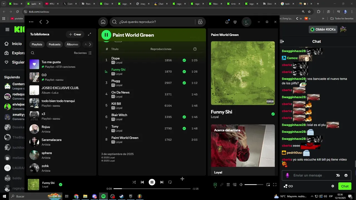This screenshot has width=356, height=200.
Task: Open the Crear menu in library
Action: pyautogui.click(x=75, y=34)
